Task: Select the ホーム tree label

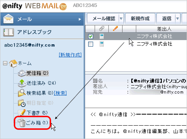Action: click(25, 63)
